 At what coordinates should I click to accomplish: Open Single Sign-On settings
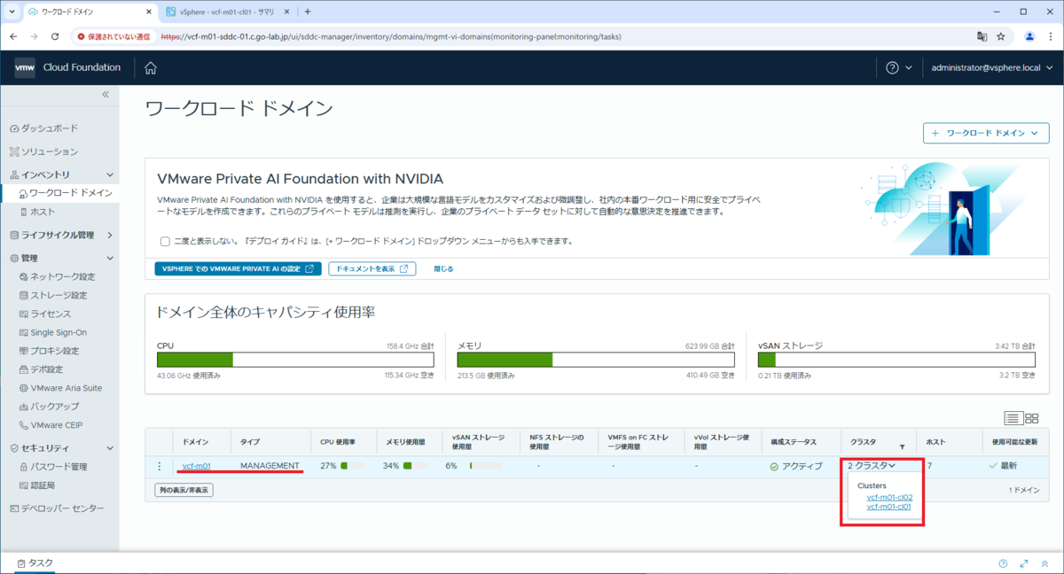52,332
